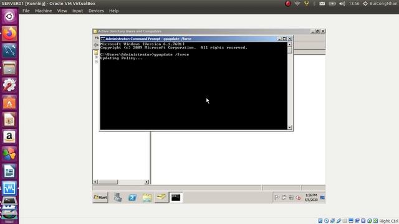Select the Command Prompt taskbar button
Screen dimensions: 399x224
coord(176,197)
